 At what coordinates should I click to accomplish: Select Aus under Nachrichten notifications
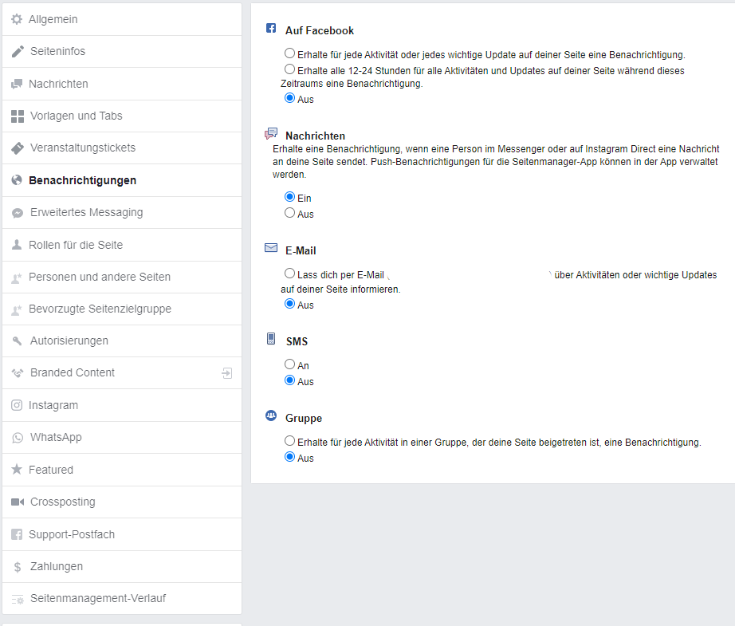(289, 212)
